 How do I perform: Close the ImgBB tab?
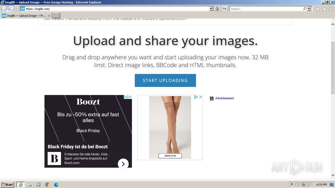[49, 16]
